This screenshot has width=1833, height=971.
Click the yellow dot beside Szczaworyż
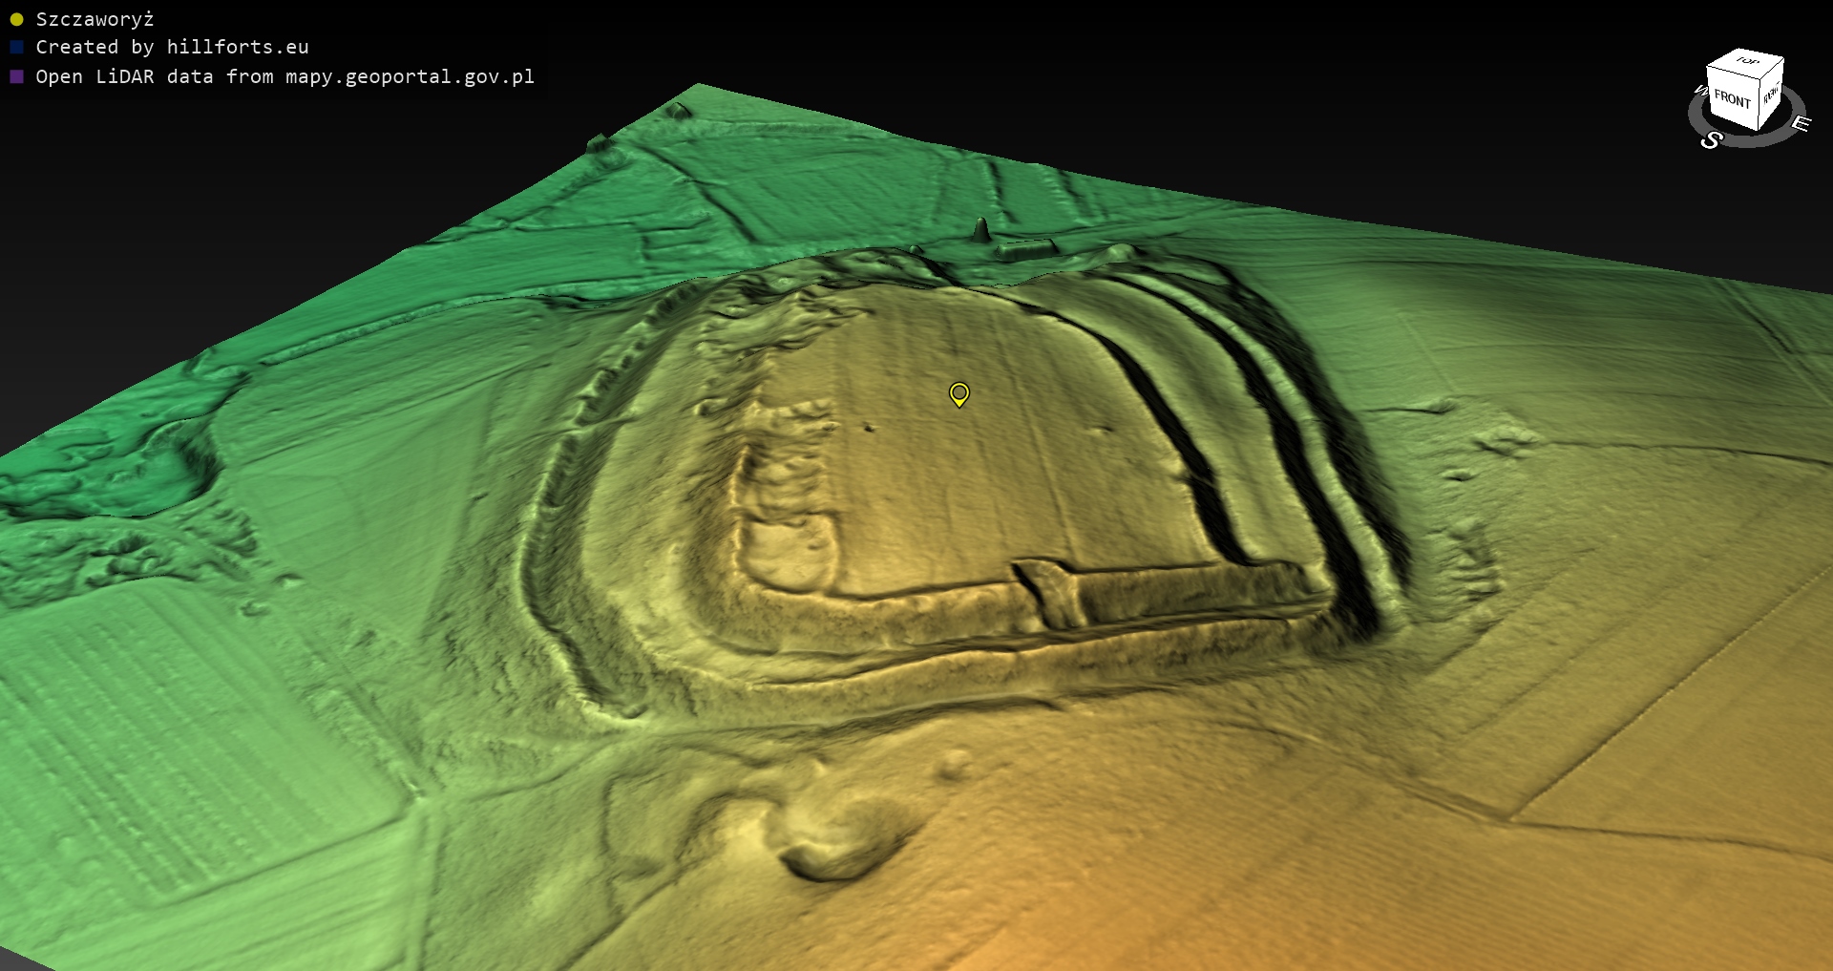(16, 19)
